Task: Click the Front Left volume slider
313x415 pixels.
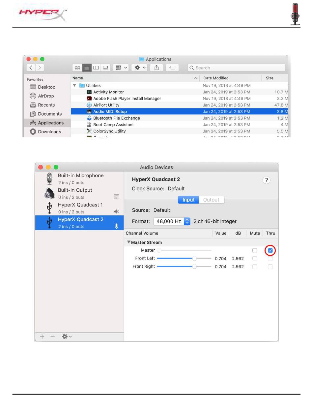Action: tap(184, 258)
